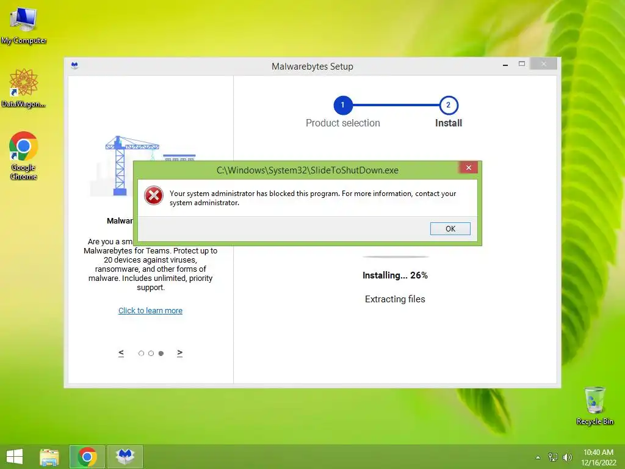Click the blocked program message text
The height and width of the screenshot is (469, 625).
point(312,198)
